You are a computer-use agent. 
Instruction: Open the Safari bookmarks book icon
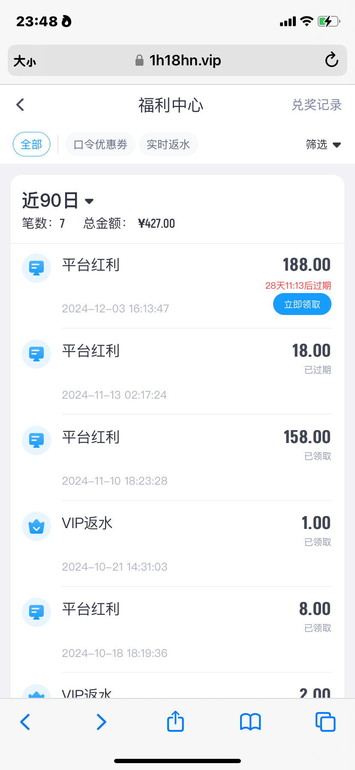[x=250, y=722]
